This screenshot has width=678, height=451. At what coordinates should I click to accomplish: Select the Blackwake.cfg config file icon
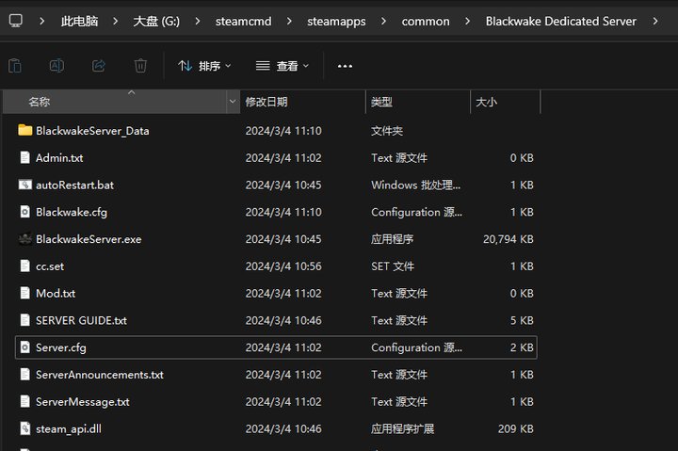[25, 212]
